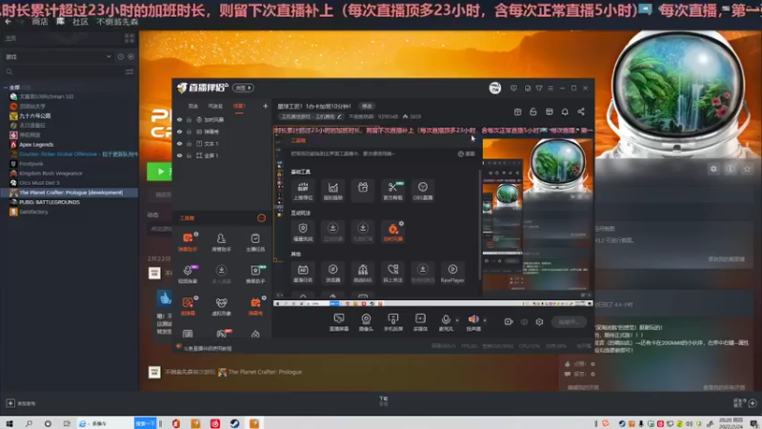The image size is (762, 429).
Task: Click the Steam library search field
Action: pyautogui.click(x=63, y=72)
